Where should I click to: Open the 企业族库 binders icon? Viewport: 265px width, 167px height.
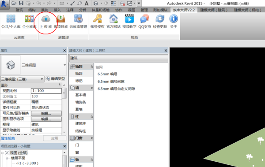coord(29,19)
